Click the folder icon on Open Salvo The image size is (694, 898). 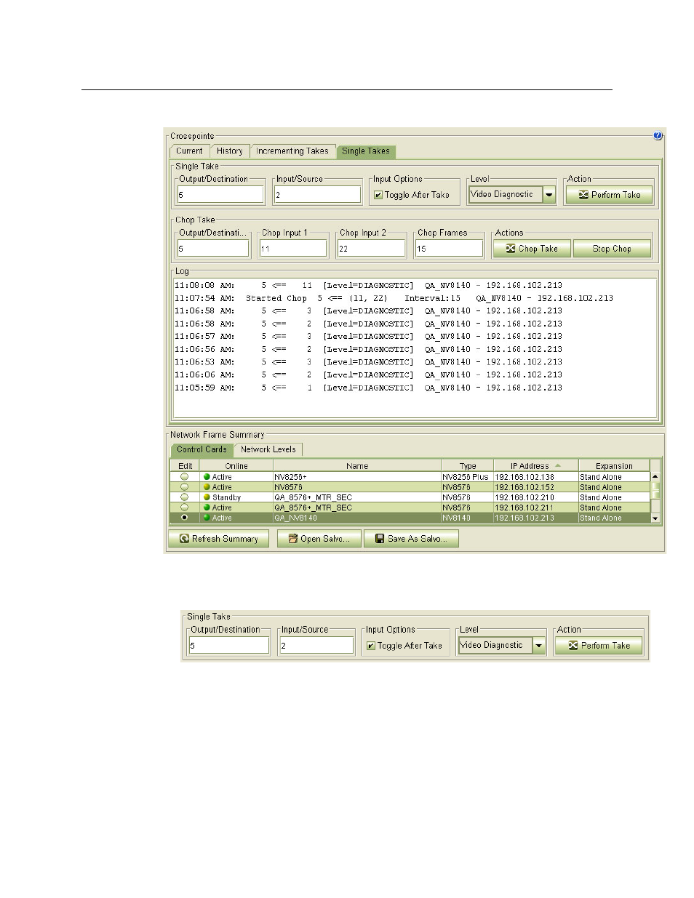tap(293, 539)
